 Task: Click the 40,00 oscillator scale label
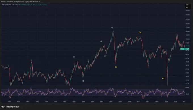pyautogui.click(x=187, y=94)
